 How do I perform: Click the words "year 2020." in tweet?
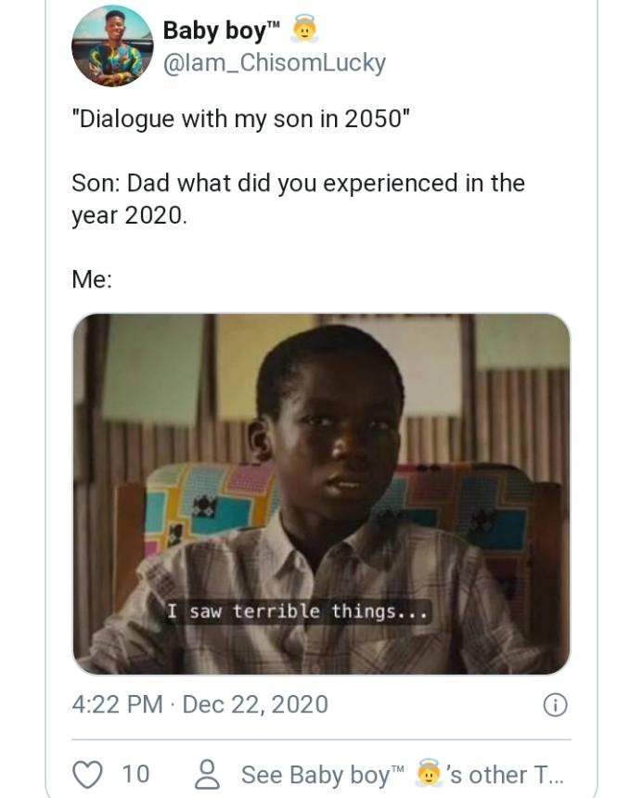[x=129, y=216]
